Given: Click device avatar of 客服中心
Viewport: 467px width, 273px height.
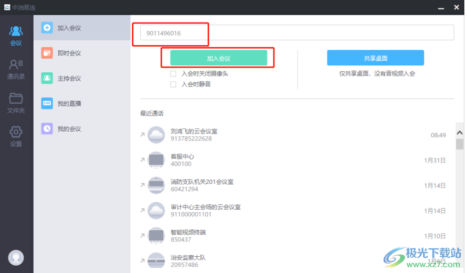Looking at the screenshot, I should pyautogui.click(x=156, y=160).
